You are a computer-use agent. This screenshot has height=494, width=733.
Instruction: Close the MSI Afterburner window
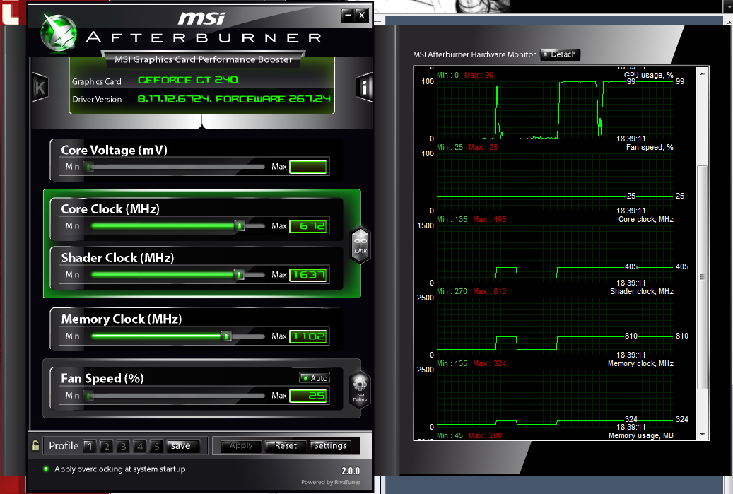coord(361,15)
